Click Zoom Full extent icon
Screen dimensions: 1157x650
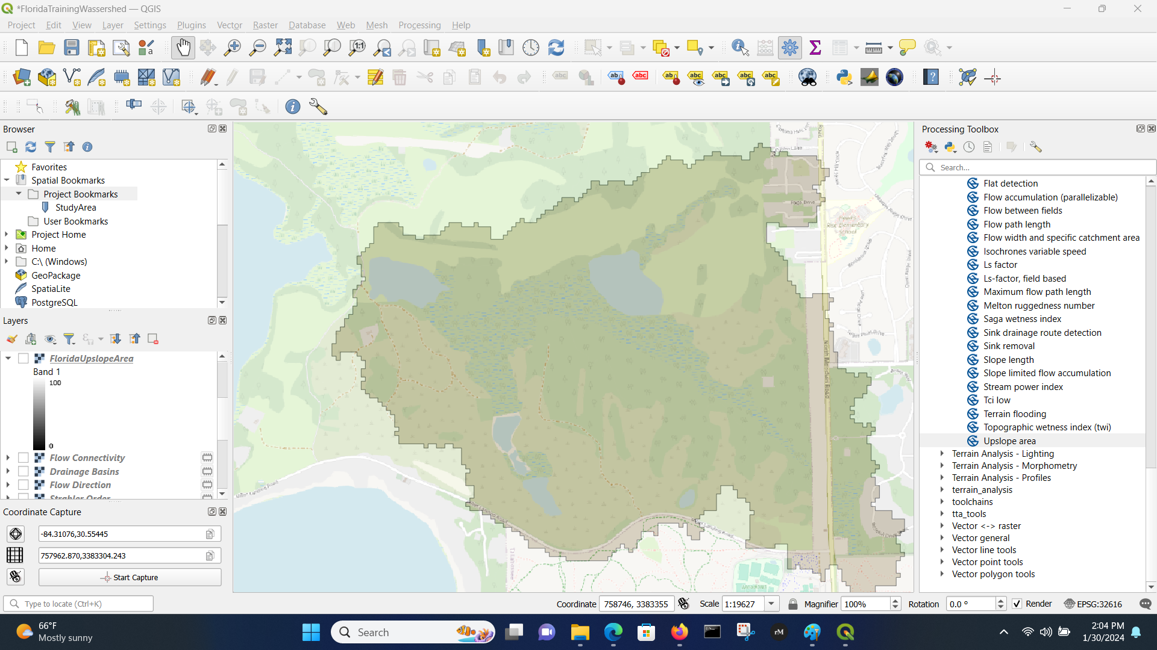(x=283, y=48)
